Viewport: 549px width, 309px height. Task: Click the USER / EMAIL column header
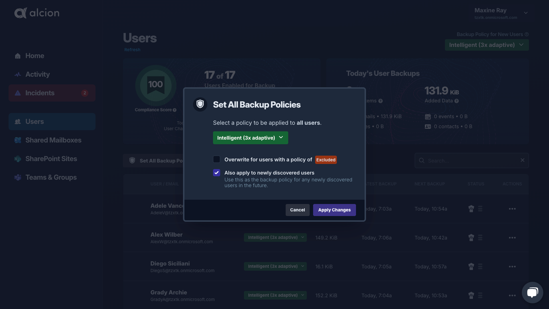tap(165, 184)
